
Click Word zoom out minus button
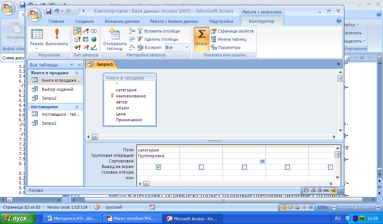pyautogui.click(x=334, y=207)
